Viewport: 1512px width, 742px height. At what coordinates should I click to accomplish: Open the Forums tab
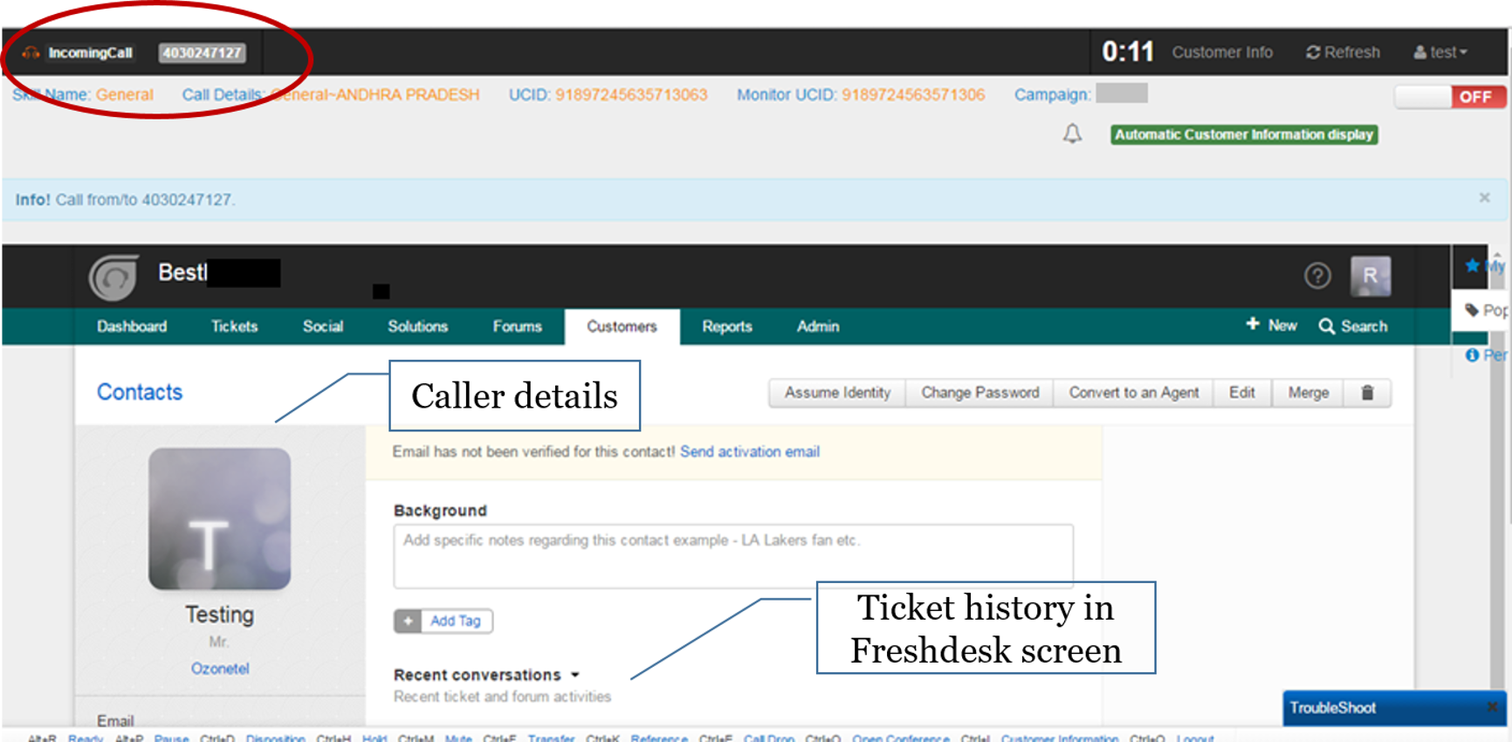517,326
